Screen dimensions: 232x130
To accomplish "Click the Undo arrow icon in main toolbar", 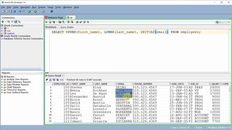I will [x=20, y=11].
